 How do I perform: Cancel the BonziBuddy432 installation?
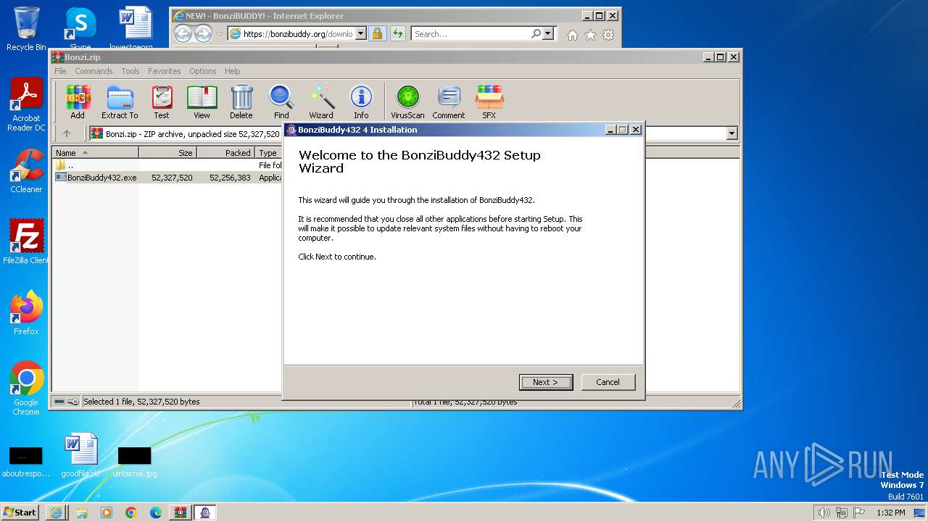[608, 382]
